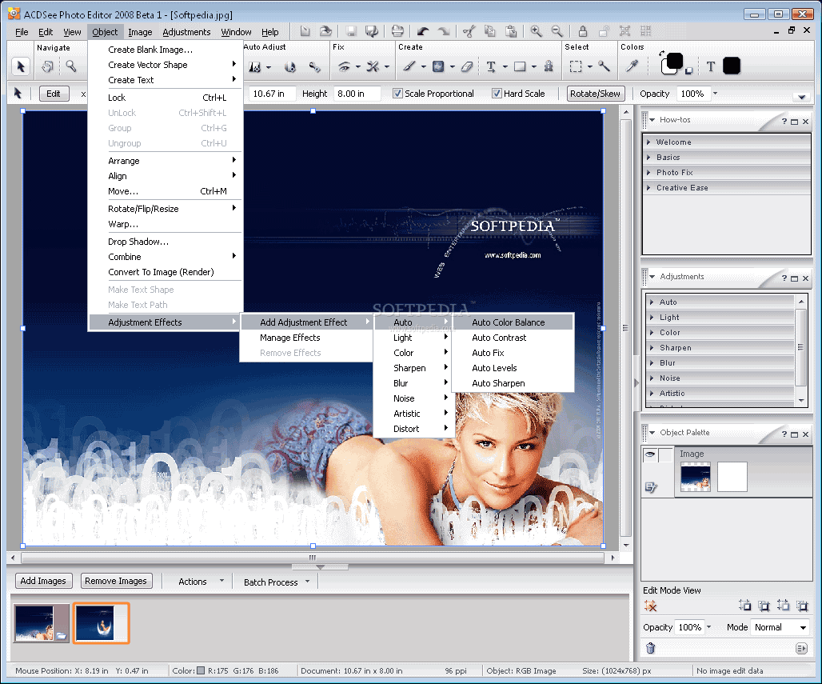Click the New document icon in toolbar

pyautogui.click(x=305, y=31)
